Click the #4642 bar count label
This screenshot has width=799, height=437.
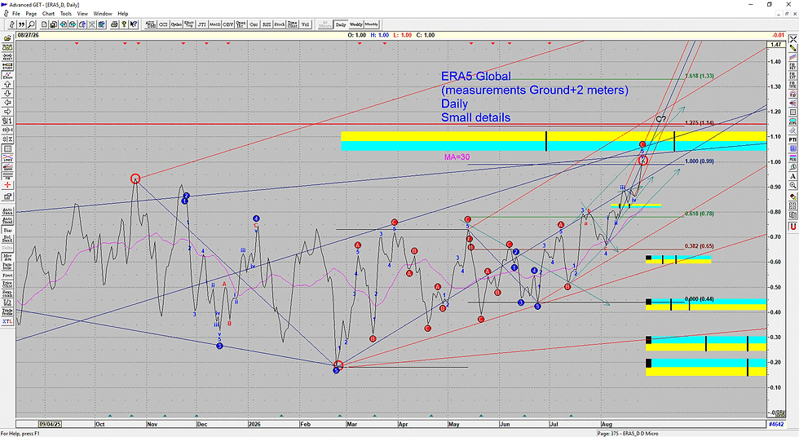tap(776, 424)
